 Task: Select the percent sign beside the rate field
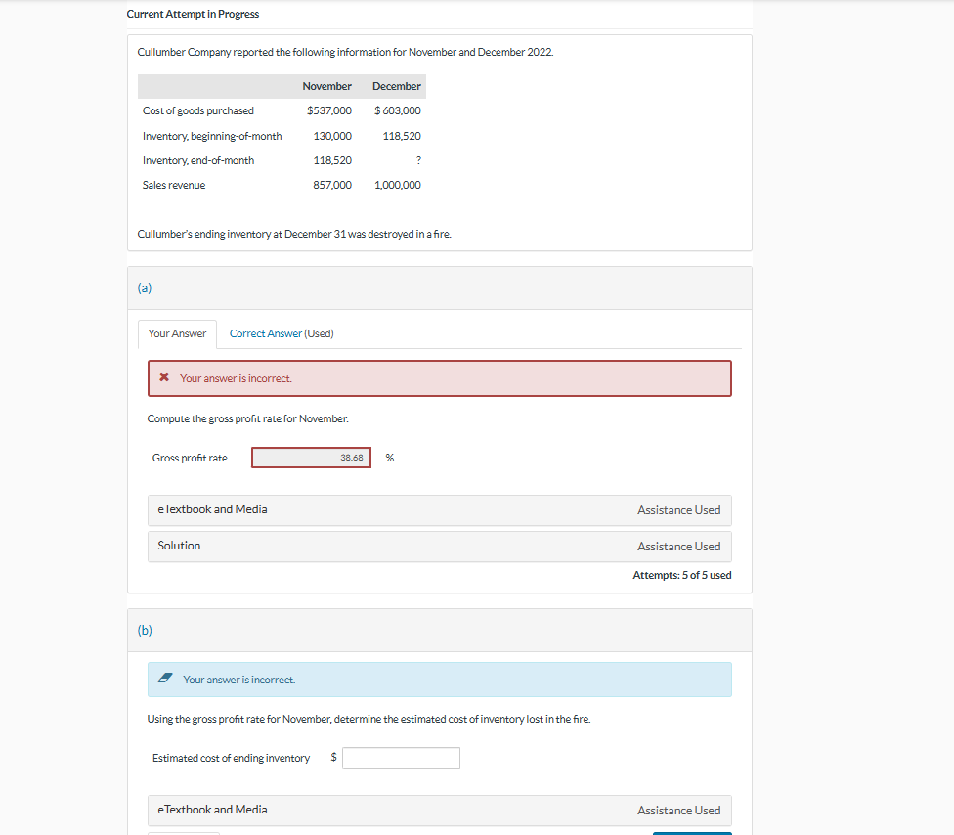387,457
